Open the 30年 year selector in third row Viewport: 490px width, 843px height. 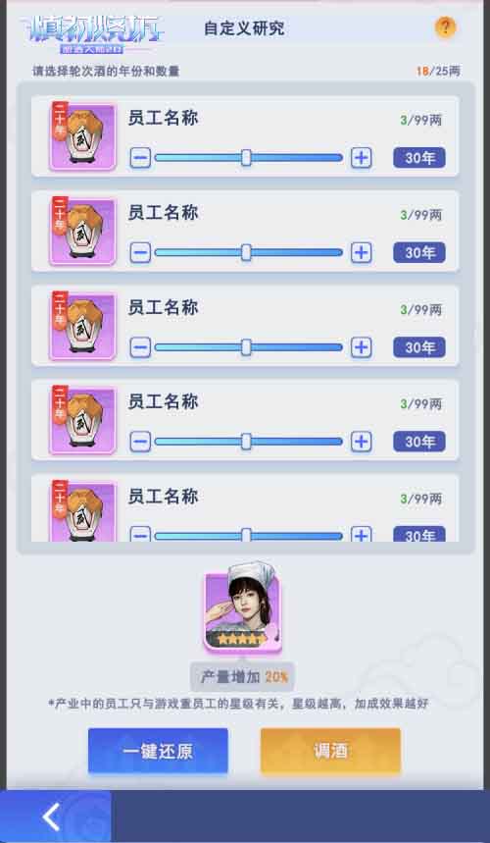(419, 347)
